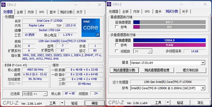Minimize the left CPU-Z window
This screenshot has width=212, height=107.
pyautogui.click(x=76, y=5)
